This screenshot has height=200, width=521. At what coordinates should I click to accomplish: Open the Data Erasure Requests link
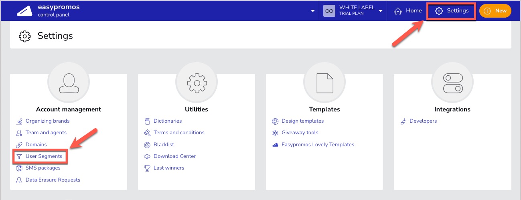(x=53, y=180)
